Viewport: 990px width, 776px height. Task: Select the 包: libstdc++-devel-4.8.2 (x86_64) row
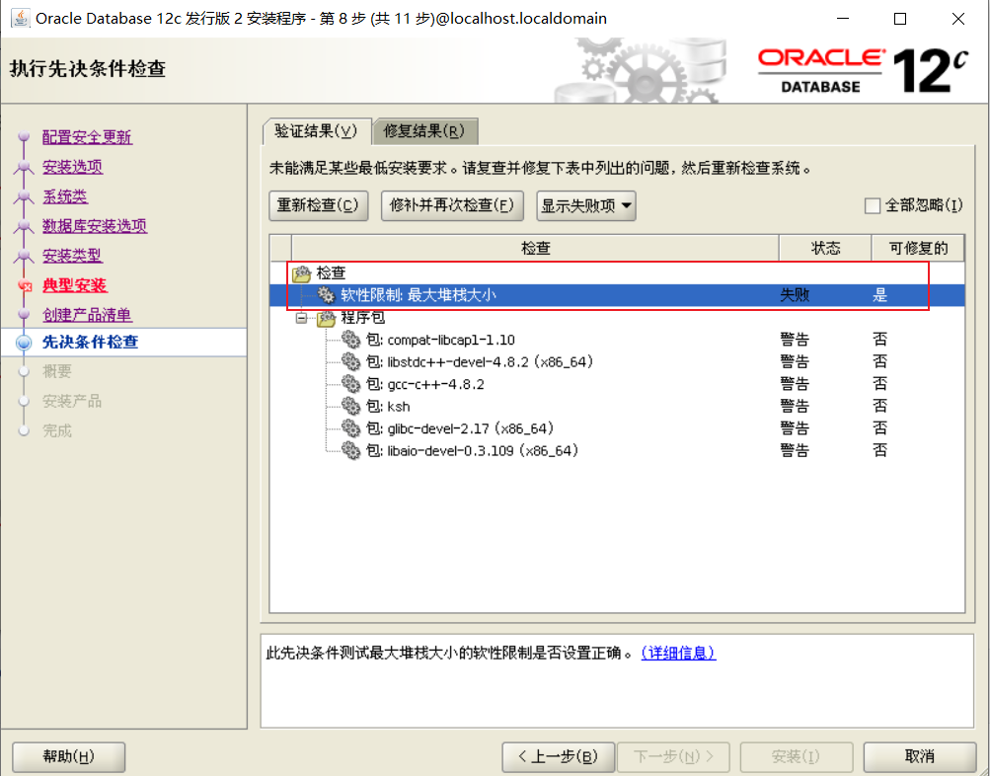coord(617,361)
